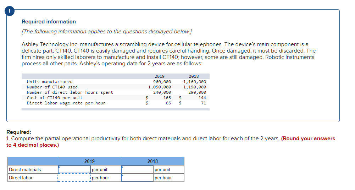Screen dimensions: 355x190
Task: Click the 'Number of CT140 used' row label
Action: click(x=52, y=87)
